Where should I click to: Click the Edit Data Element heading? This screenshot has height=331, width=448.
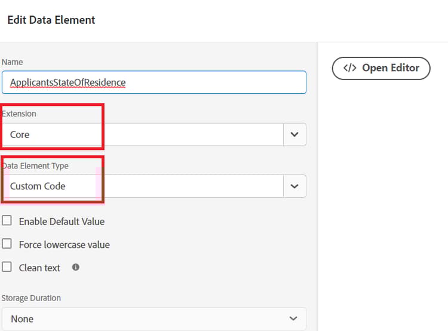click(51, 20)
